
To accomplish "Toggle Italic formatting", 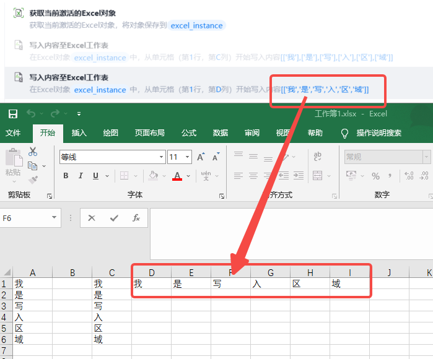I will coord(81,176).
